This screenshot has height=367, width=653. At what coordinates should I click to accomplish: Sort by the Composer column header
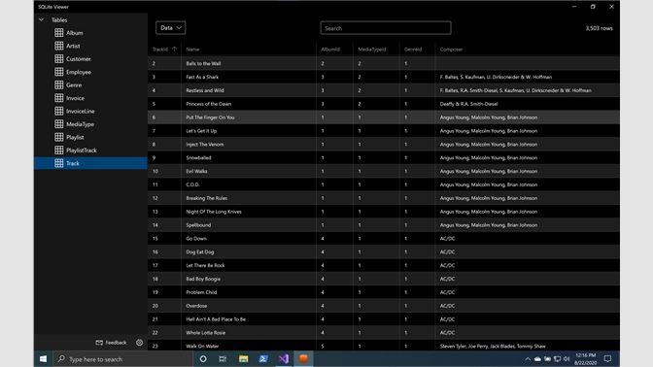point(451,50)
